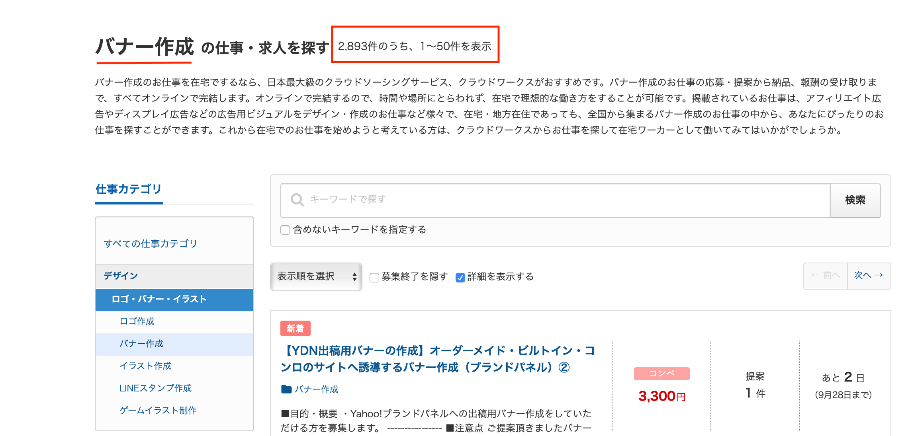Screen dimensions: 908x436
Task: Select イラスト作成 category
Action: pyautogui.click(x=145, y=366)
